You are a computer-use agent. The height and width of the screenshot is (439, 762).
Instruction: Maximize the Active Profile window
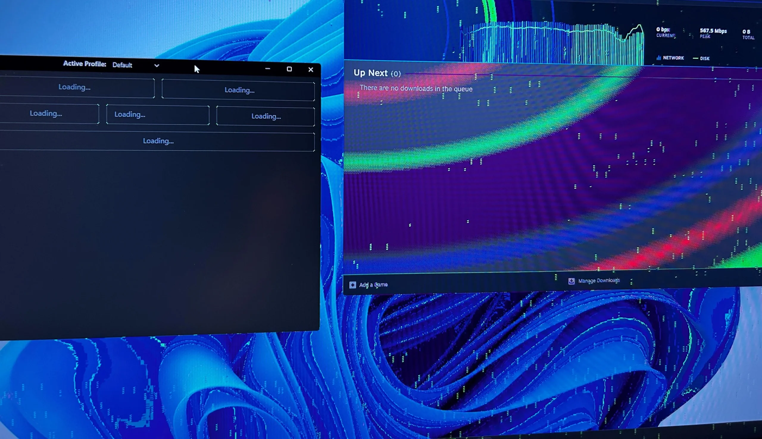[x=289, y=69]
